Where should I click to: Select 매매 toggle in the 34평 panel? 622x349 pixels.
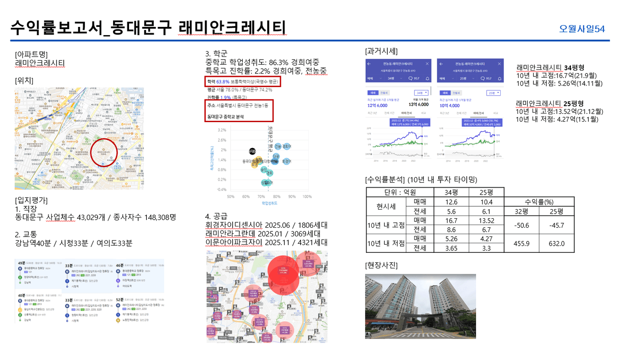click(x=373, y=92)
